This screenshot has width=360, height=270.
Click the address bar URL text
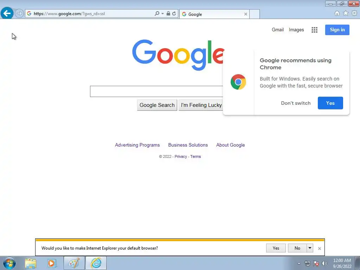[69, 14]
